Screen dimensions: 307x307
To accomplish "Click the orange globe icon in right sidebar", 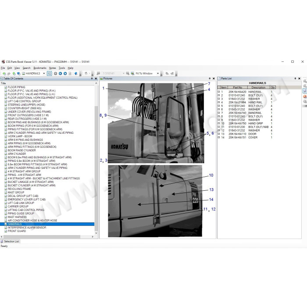I will 305,96.
